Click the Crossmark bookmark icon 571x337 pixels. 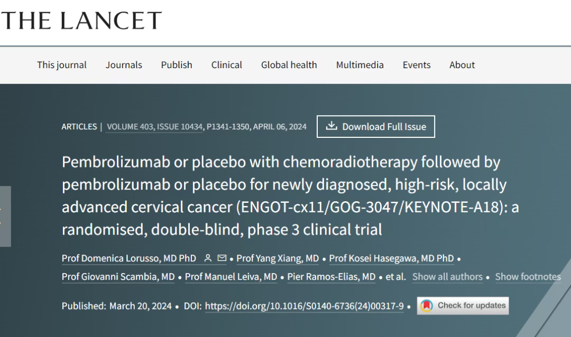[x=427, y=306]
